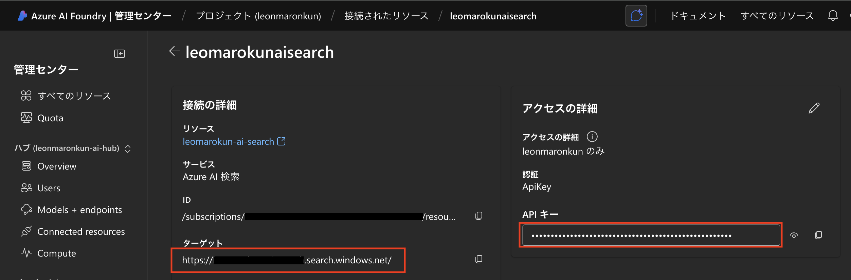Click the ドキュメント link in header
Screen dimensions: 851x280
coord(698,16)
